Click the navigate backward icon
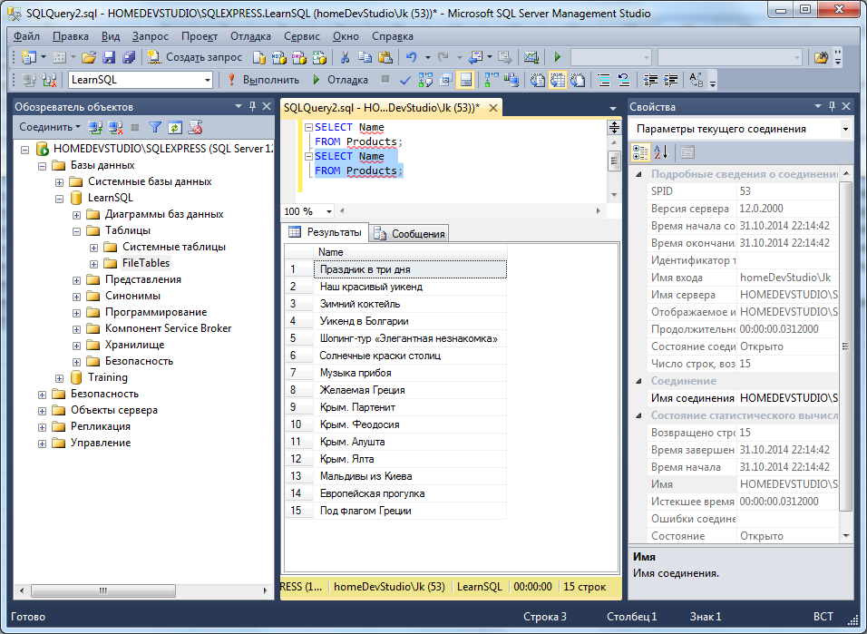Screen dimensions: 867x634 tap(475, 57)
